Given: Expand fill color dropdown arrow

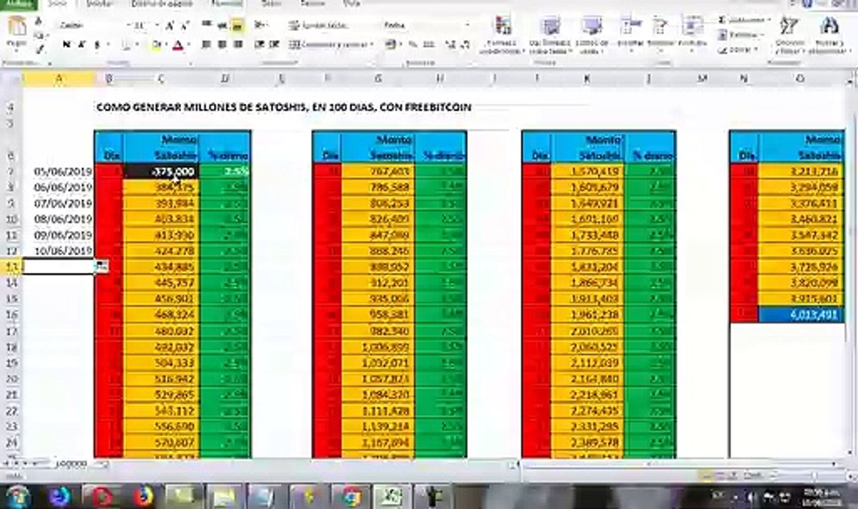Looking at the screenshot, I should point(166,45).
